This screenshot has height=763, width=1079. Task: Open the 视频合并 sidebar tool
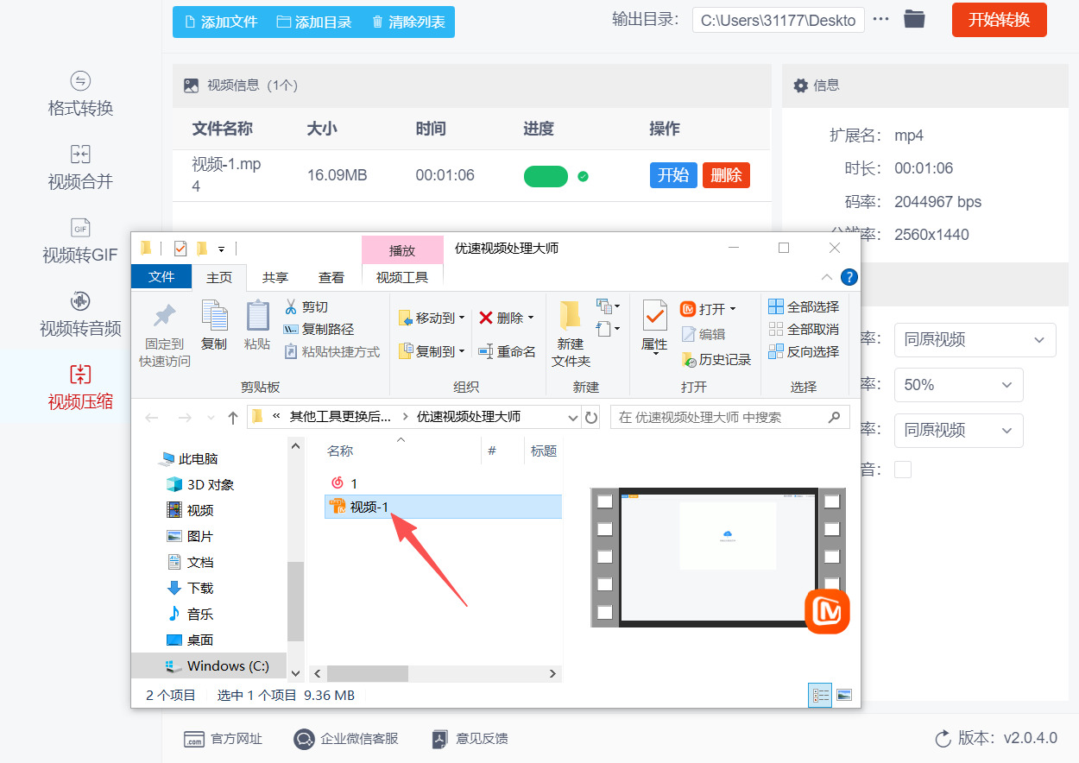click(80, 168)
